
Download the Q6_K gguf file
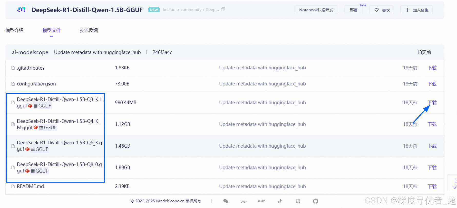point(432,146)
